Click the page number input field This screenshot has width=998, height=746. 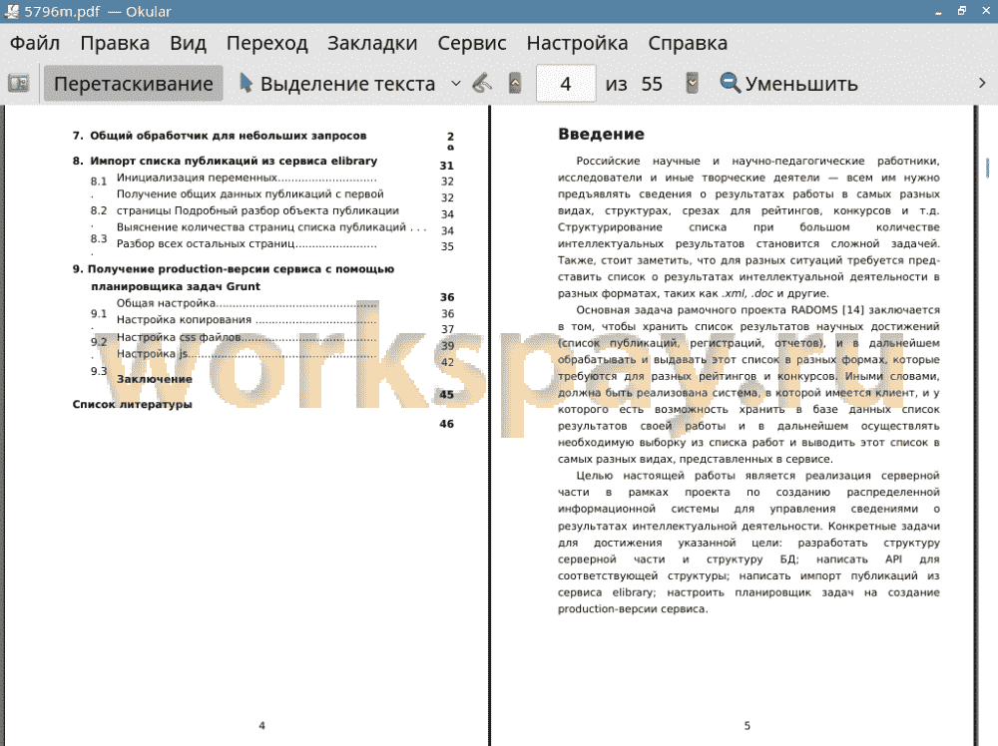click(x=566, y=84)
